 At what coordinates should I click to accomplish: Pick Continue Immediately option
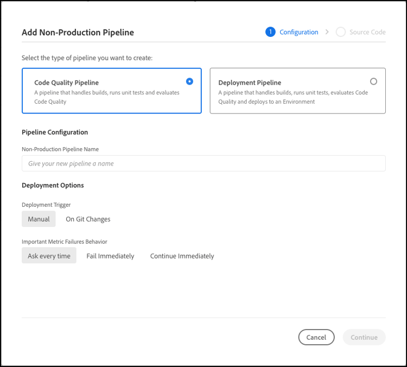182,256
